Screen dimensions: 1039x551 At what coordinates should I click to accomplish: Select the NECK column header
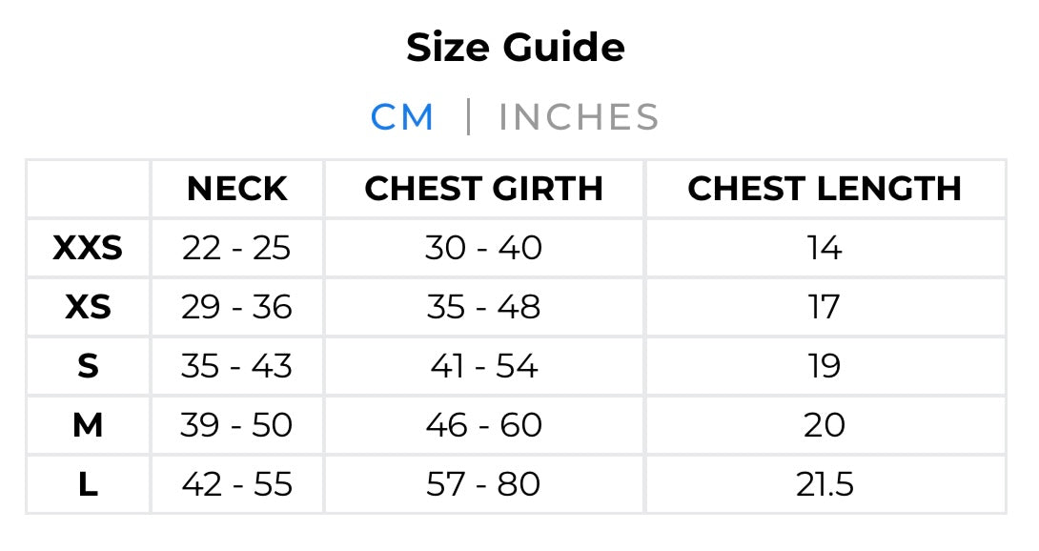(x=236, y=189)
